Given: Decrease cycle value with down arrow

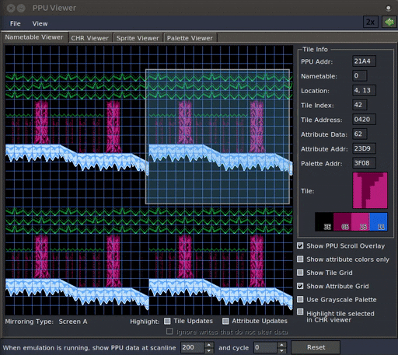Looking at the screenshot, I should 281,350.
